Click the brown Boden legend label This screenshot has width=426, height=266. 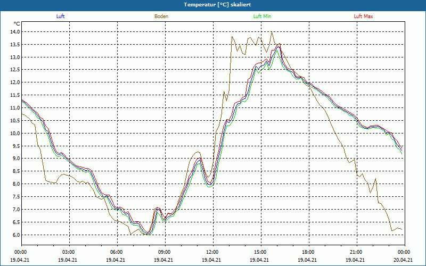pyautogui.click(x=161, y=16)
